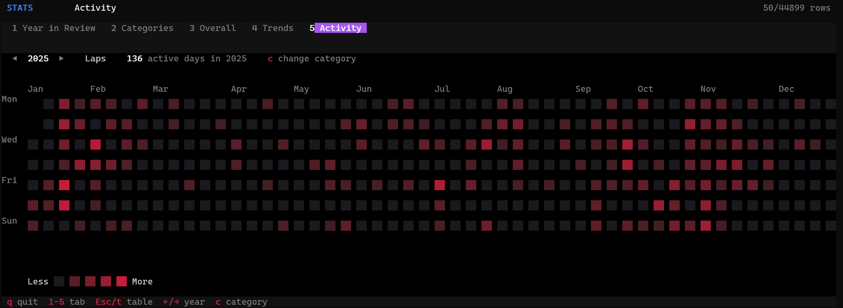843x308 pixels.
Task: Open the Trends tab
Action: [273, 28]
